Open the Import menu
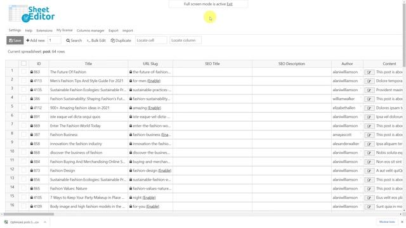Image resolution: width=406 pixels, height=228 pixels. pyautogui.click(x=128, y=30)
